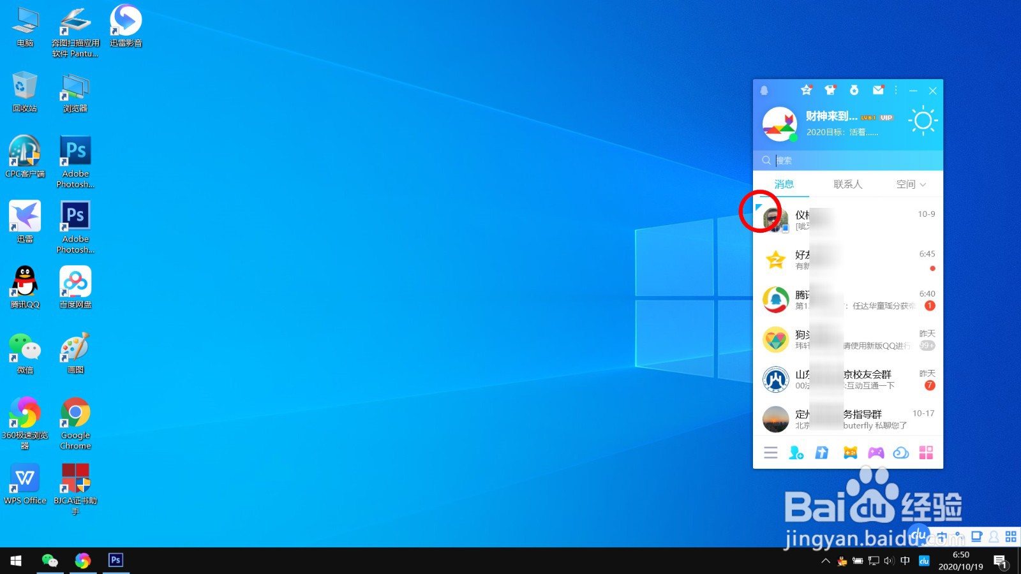Open the purple gamepad icon in QQ
Viewport: 1021px width, 574px height.
tap(876, 453)
